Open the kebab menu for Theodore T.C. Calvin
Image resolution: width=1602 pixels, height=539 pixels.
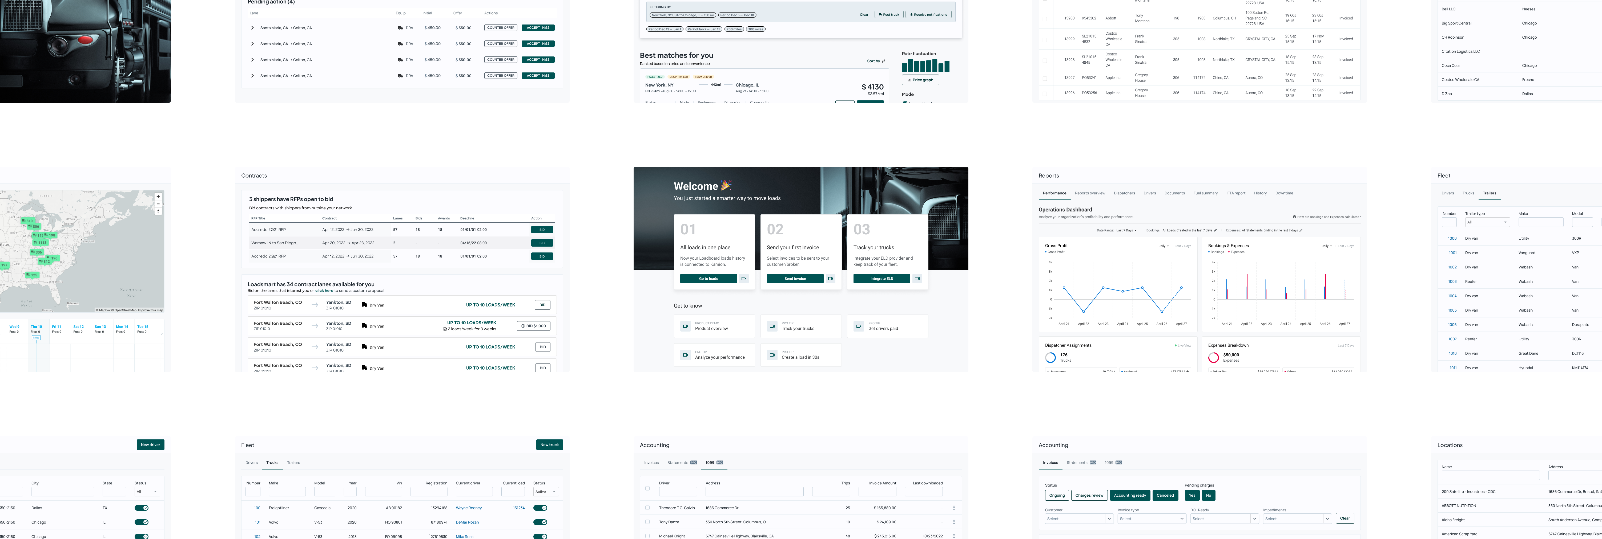[954, 508]
